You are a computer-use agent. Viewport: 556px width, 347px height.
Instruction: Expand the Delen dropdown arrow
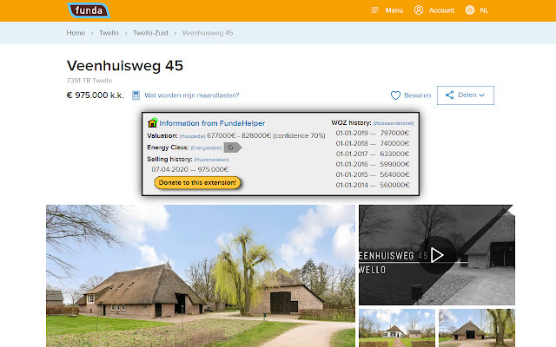(481, 95)
